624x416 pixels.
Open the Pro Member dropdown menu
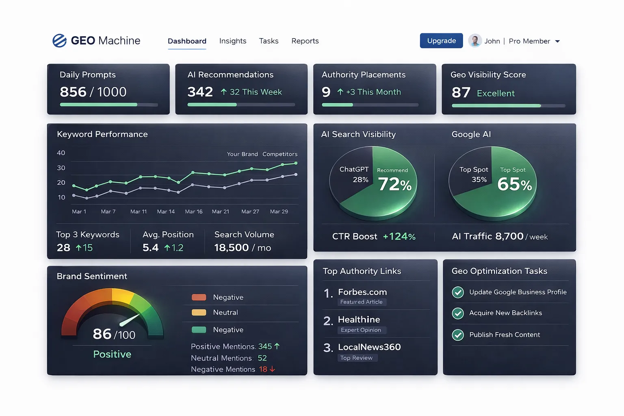tap(558, 41)
